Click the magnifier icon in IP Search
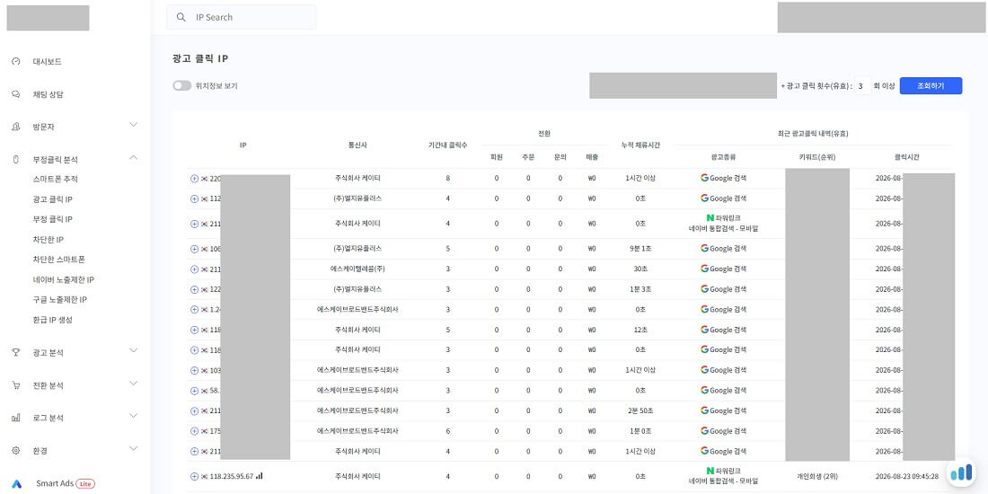This screenshot has height=494, width=988. click(181, 18)
